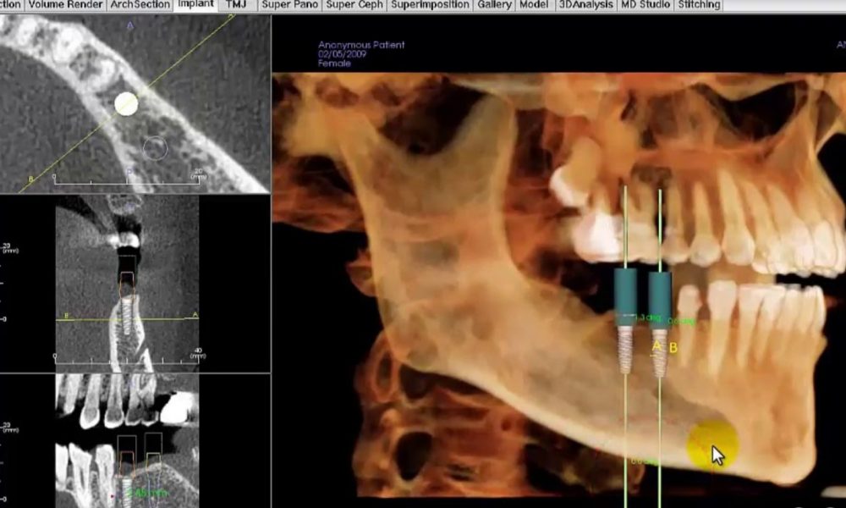This screenshot has width=846, height=508.
Task: Pick the left teal abutment in 3D view
Action: point(626,292)
